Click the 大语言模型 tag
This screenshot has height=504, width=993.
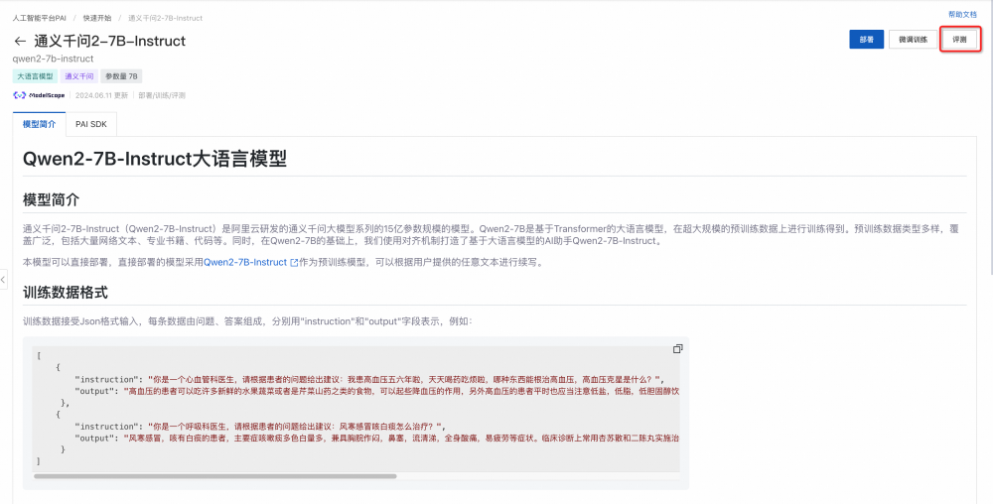(x=35, y=75)
